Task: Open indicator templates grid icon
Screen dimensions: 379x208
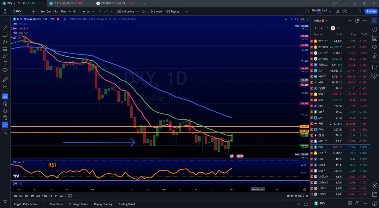Action: (x=144, y=11)
